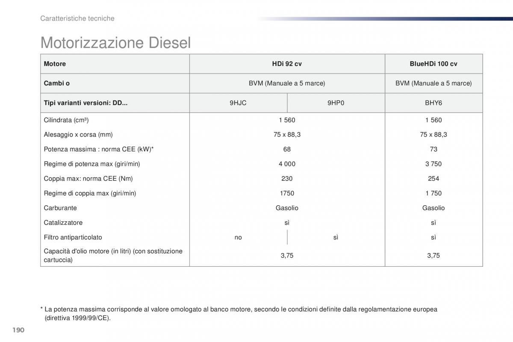Viewport: 513px width, 342px height.
Task: Click "BVM (Manuale a 5 marce)" under BlueHDi 100 cv
Action: pyautogui.click(x=433, y=83)
